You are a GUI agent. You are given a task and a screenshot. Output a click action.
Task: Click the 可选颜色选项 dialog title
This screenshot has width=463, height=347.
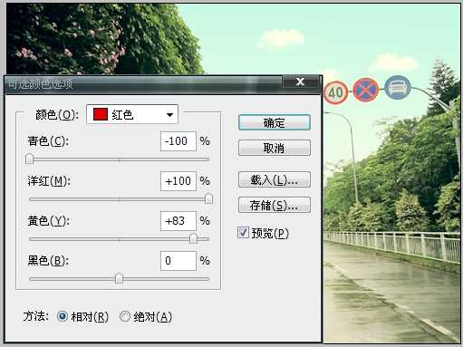point(40,83)
